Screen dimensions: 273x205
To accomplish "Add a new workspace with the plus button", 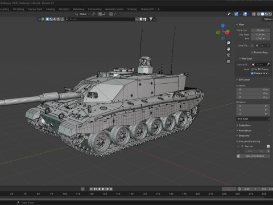I will pos(159,9).
